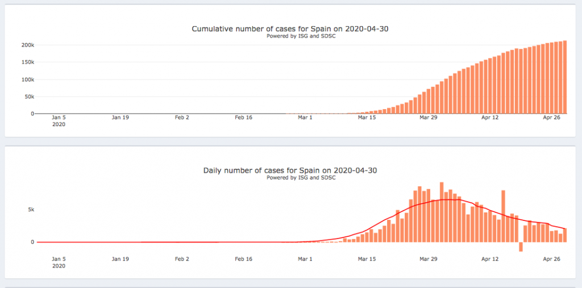Click the Apr 12 label on the daily x-axis

click(x=489, y=259)
